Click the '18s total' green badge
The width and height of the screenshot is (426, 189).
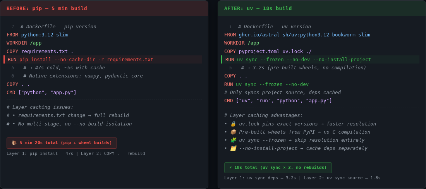(278, 168)
